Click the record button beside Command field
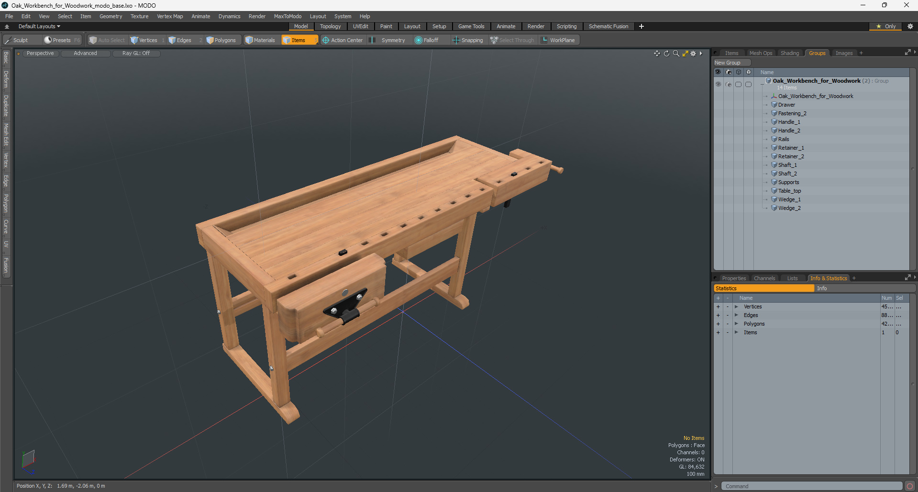The width and height of the screenshot is (918, 492). click(909, 486)
